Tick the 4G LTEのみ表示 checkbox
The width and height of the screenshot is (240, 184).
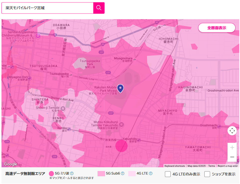(168, 174)
